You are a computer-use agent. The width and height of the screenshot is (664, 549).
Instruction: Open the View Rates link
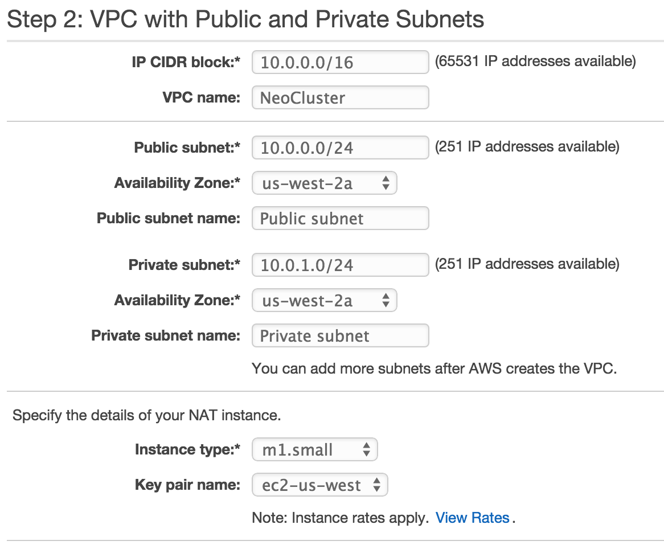click(x=472, y=518)
